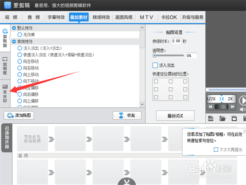Image resolution: width=246 pixels, height=185 pixels.
Task: Open the 加贴图 sidebar tab
Action: click(x=5, y=38)
